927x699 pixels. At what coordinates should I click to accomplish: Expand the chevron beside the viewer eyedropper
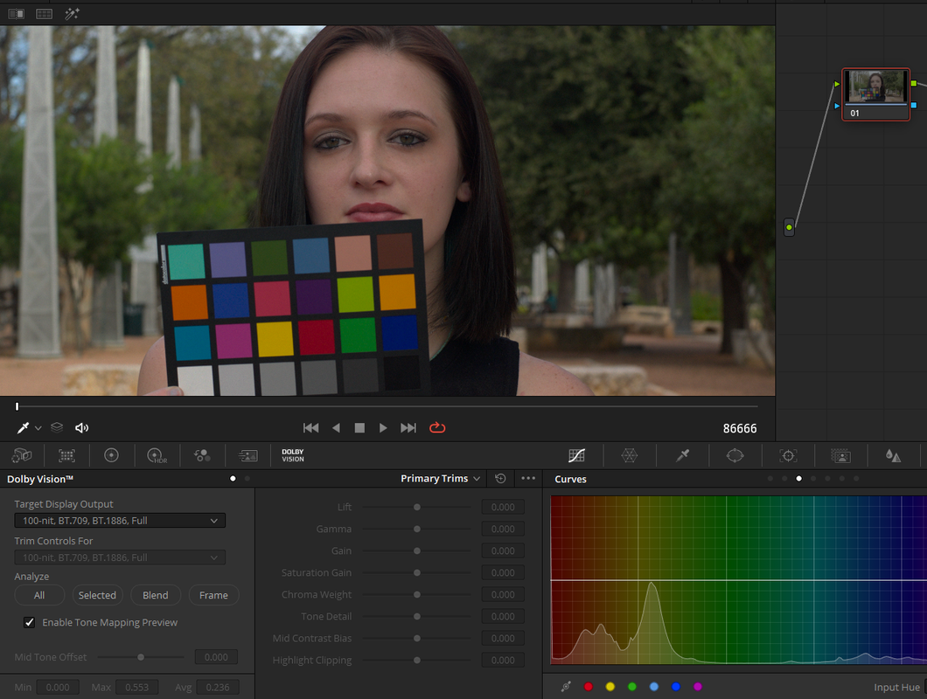[38, 428]
